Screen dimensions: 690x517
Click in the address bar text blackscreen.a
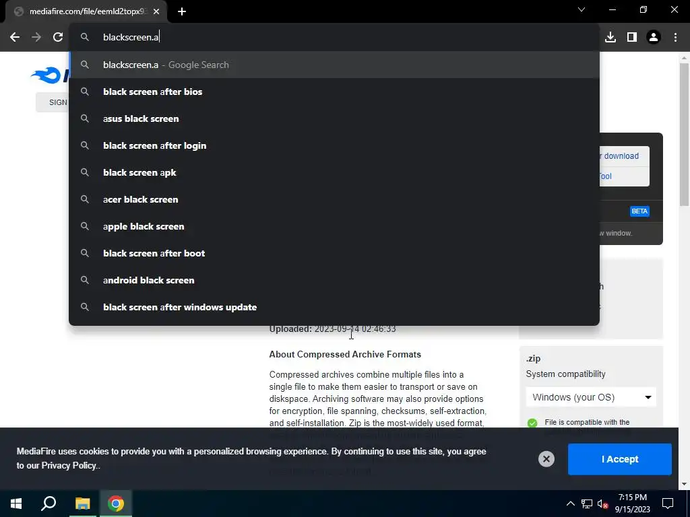[131, 37]
